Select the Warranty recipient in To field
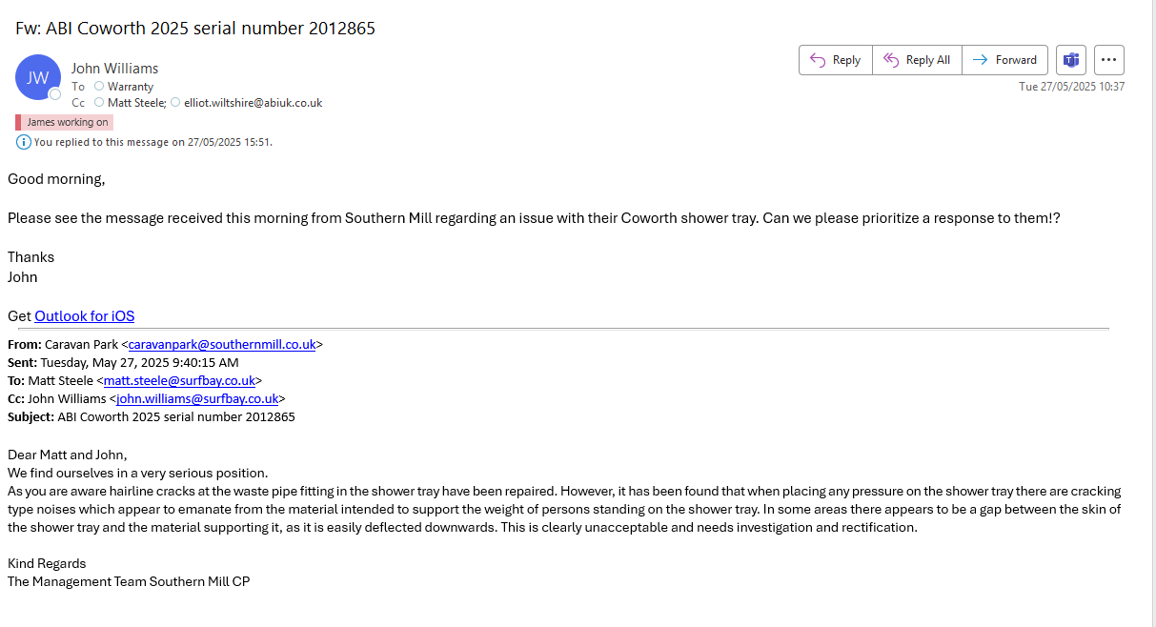The width and height of the screenshot is (1156, 627). (x=131, y=87)
